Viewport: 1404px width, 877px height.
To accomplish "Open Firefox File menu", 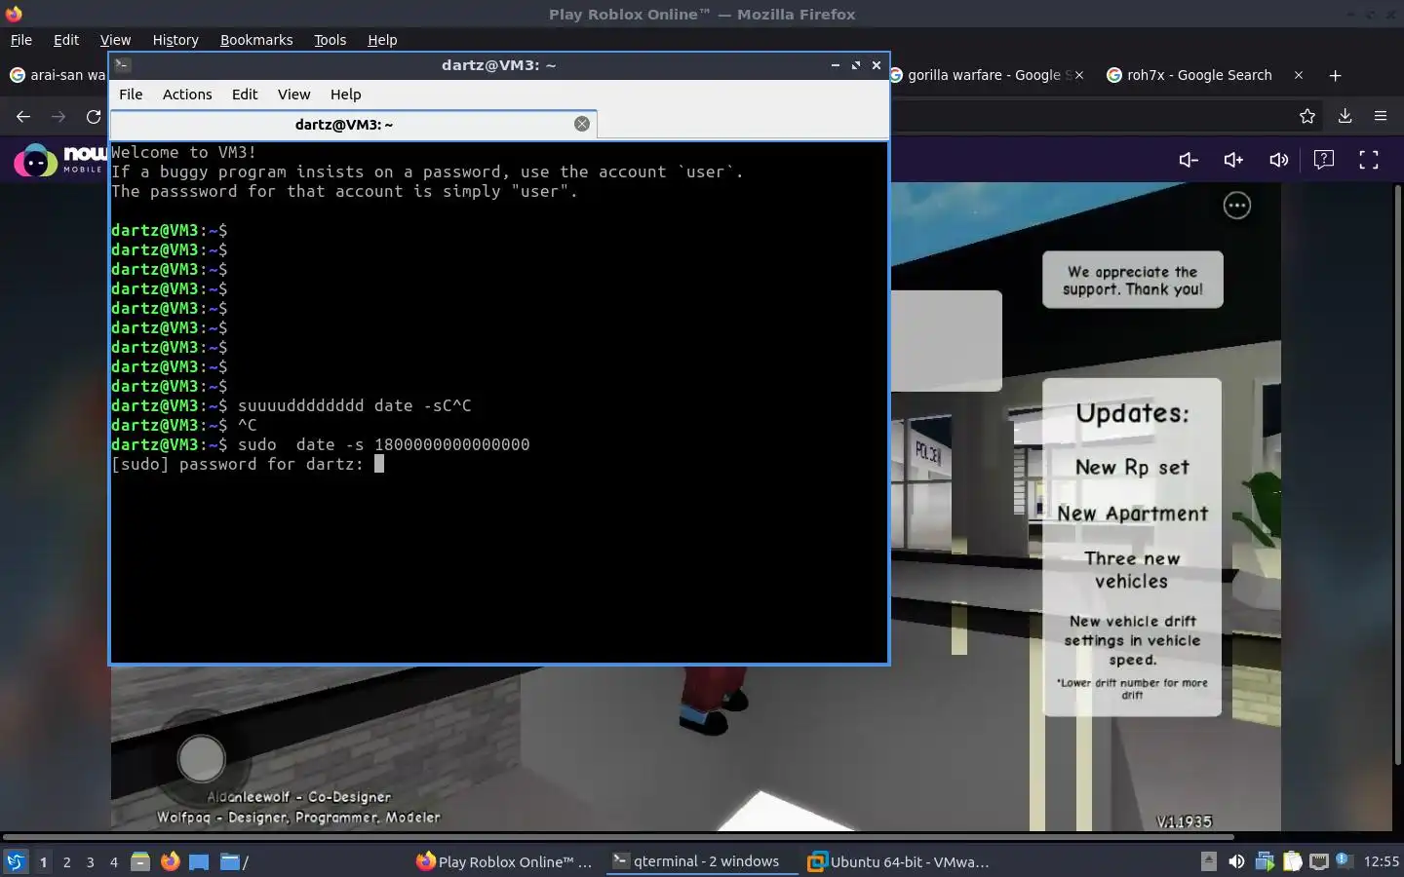I will coord(21,40).
